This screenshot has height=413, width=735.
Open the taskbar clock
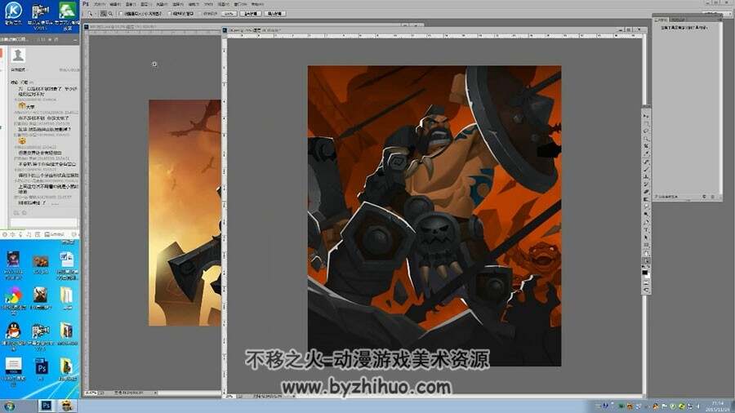tap(717, 406)
